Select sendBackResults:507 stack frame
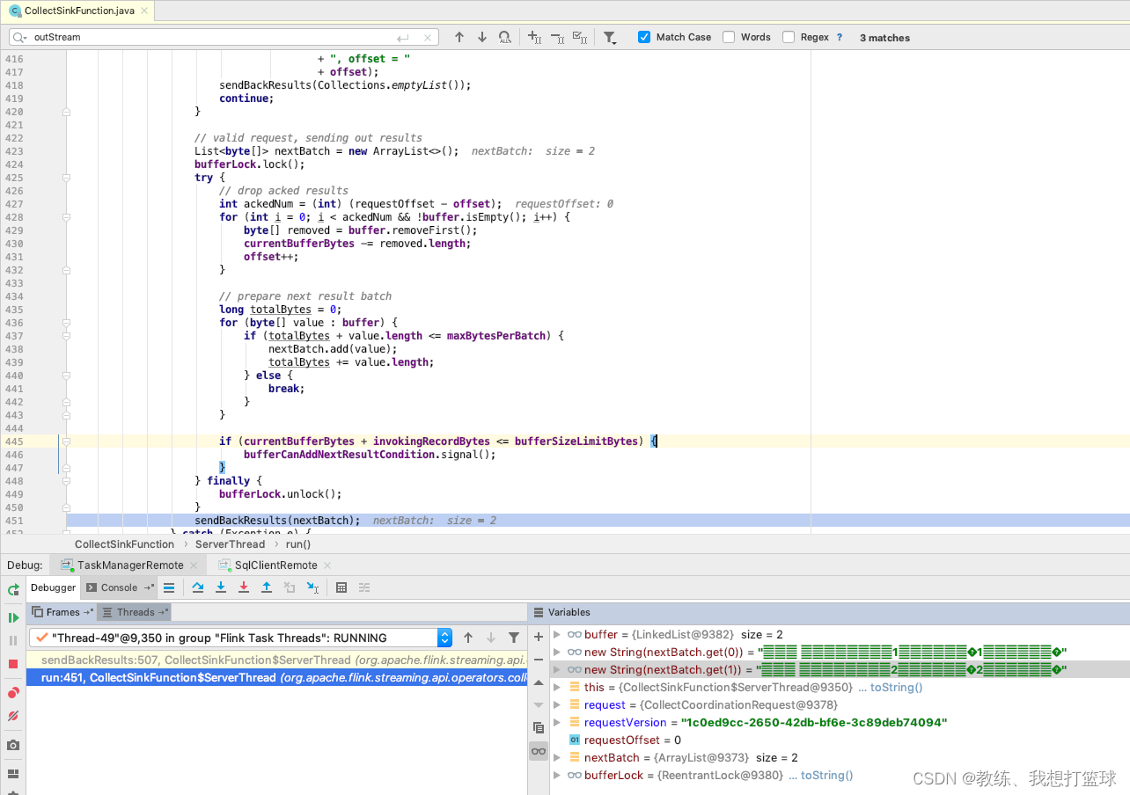This screenshot has width=1130, height=795. [x=277, y=660]
